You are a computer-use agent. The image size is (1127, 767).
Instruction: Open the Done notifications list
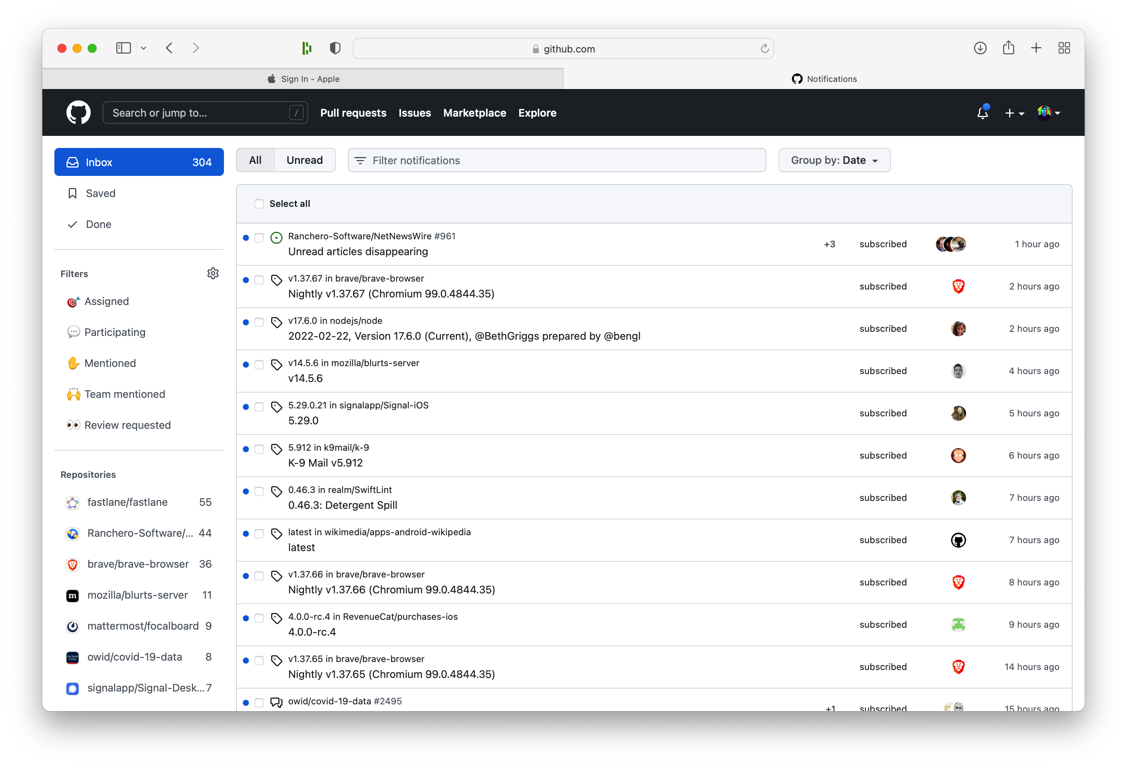click(x=139, y=224)
